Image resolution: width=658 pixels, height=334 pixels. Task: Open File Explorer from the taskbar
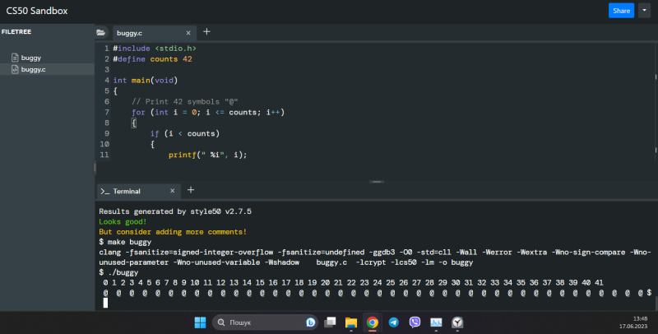click(350, 322)
